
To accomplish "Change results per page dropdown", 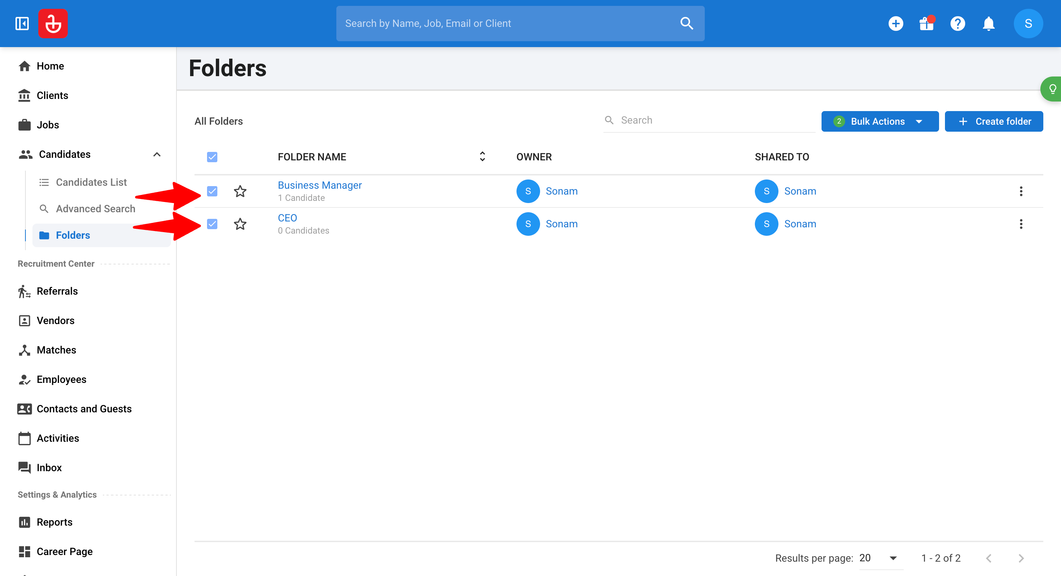I will click(x=881, y=558).
